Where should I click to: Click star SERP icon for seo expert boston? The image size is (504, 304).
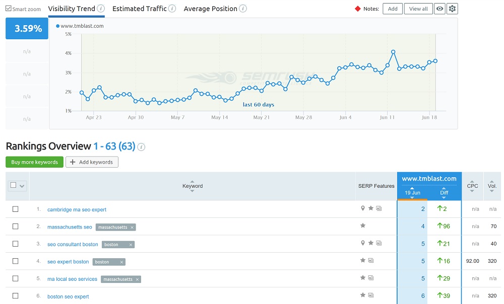click(x=363, y=260)
